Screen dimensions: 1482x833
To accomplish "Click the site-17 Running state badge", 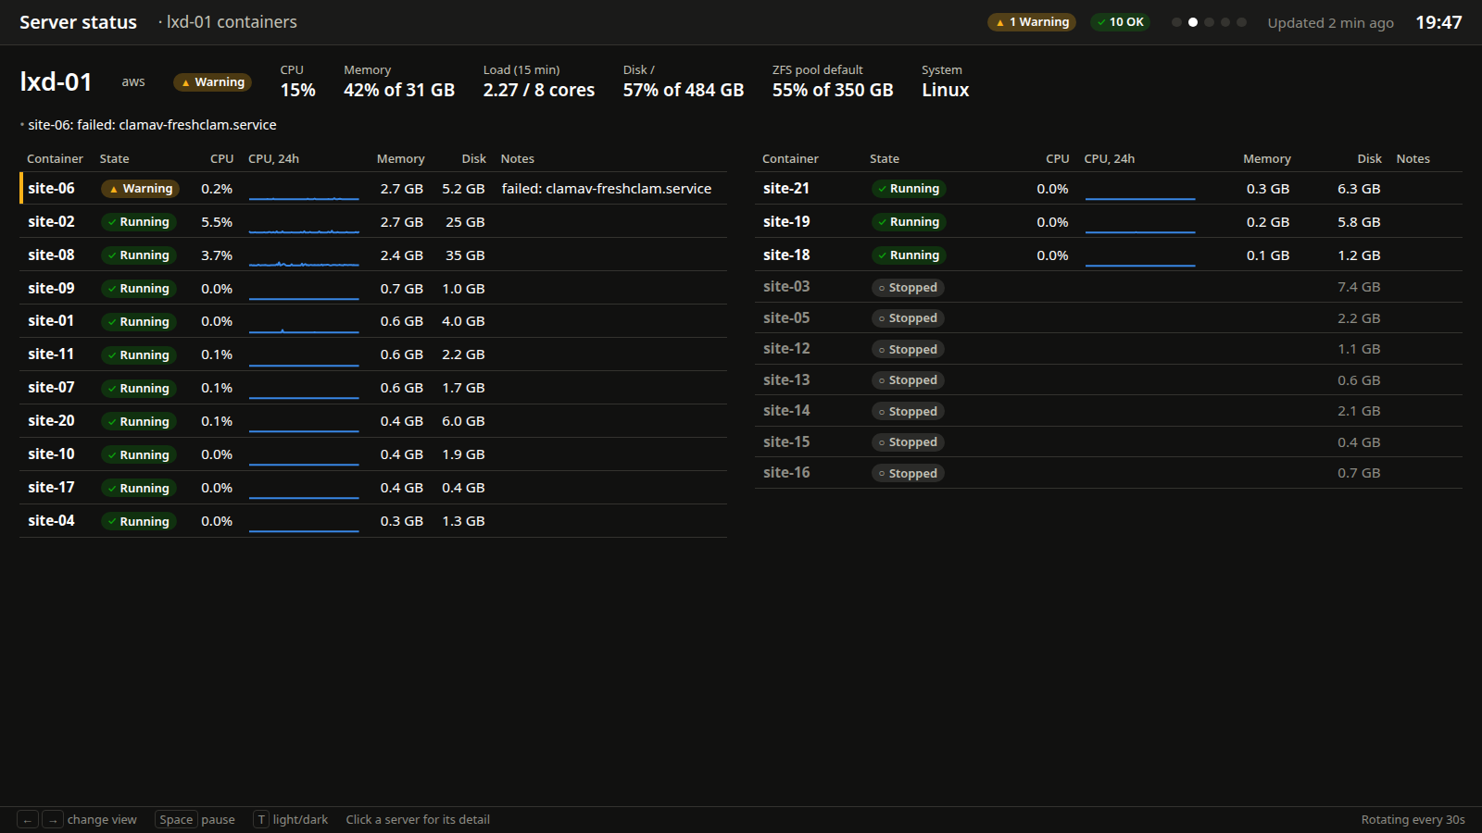I will coord(137,489).
